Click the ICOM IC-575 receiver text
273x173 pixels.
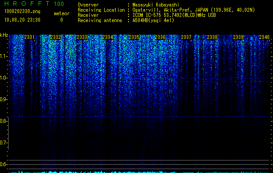tap(174, 15)
